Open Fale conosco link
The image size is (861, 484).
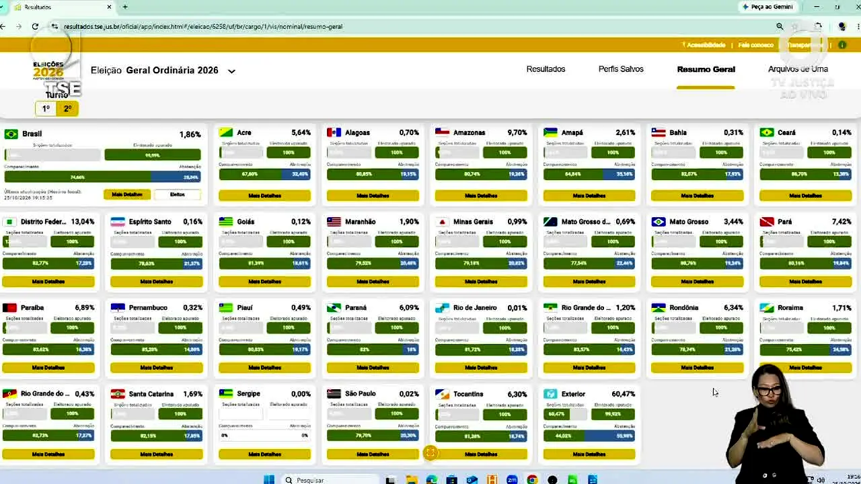pyautogui.click(x=755, y=45)
